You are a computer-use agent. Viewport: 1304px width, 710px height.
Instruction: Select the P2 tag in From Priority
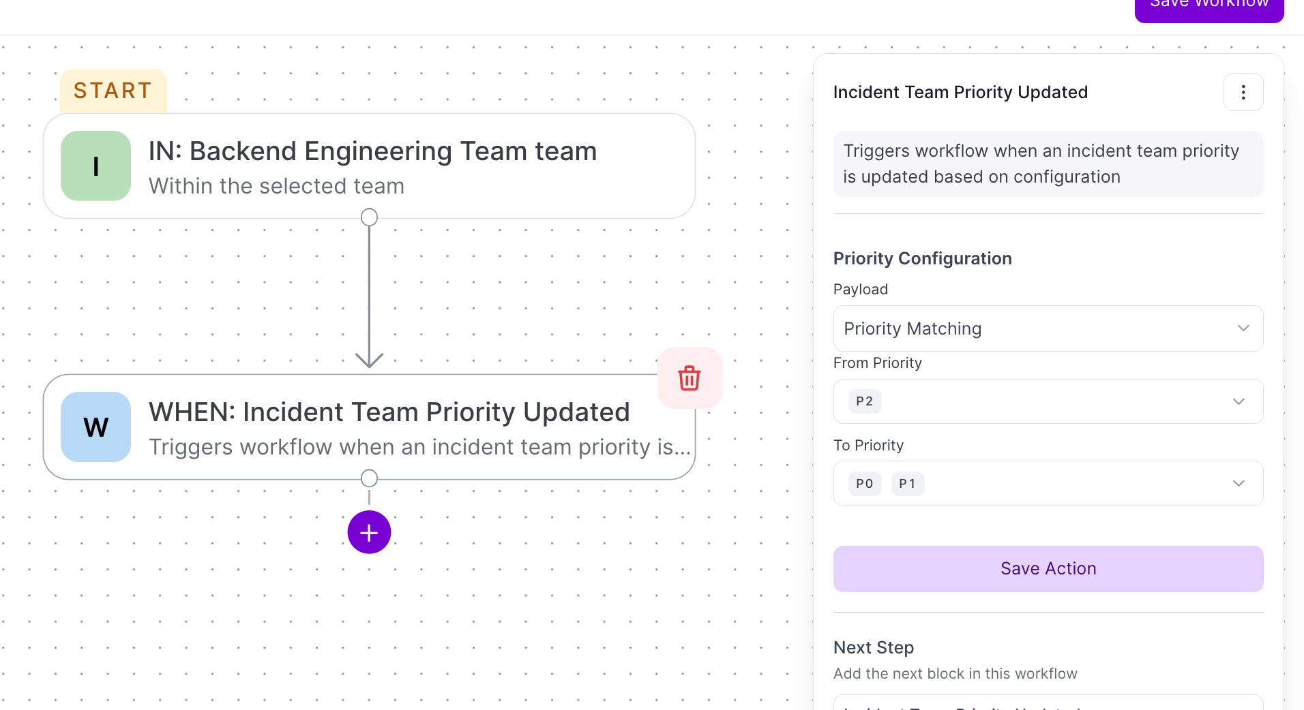(865, 401)
